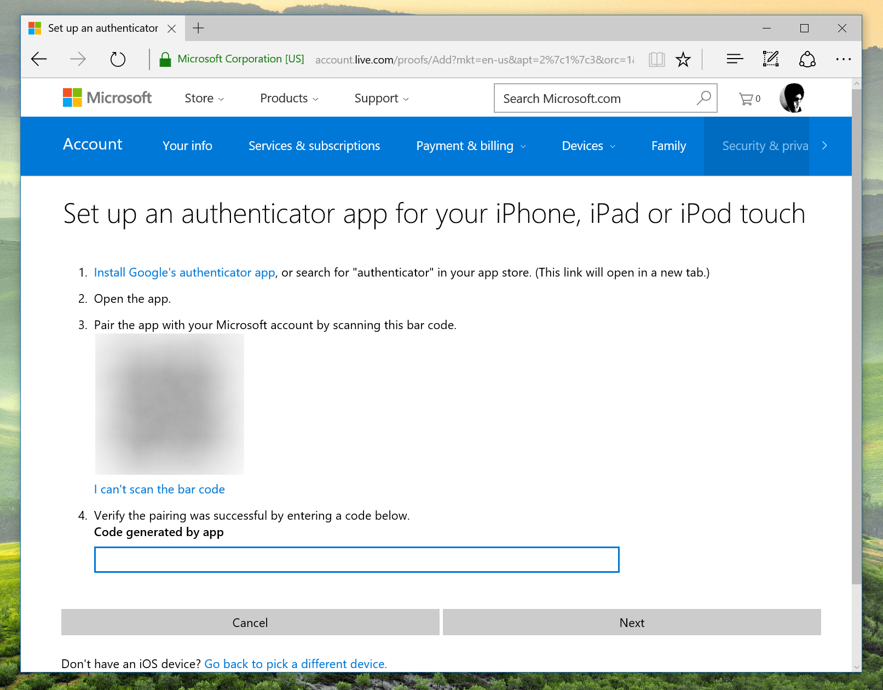Click the Microsoft logo
This screenshot has width=883, height=690.
pos(107,98)
